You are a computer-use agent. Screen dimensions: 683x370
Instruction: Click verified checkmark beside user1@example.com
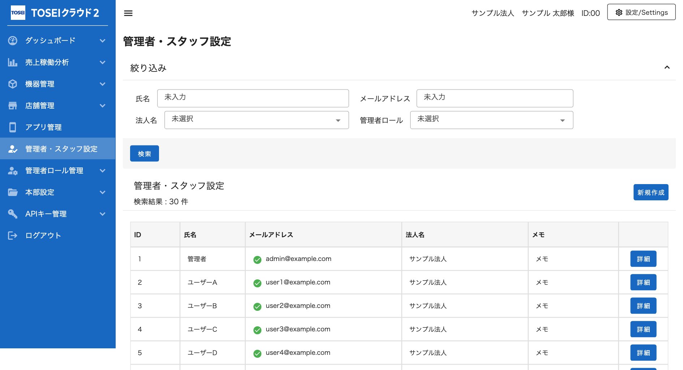(257, 283)
